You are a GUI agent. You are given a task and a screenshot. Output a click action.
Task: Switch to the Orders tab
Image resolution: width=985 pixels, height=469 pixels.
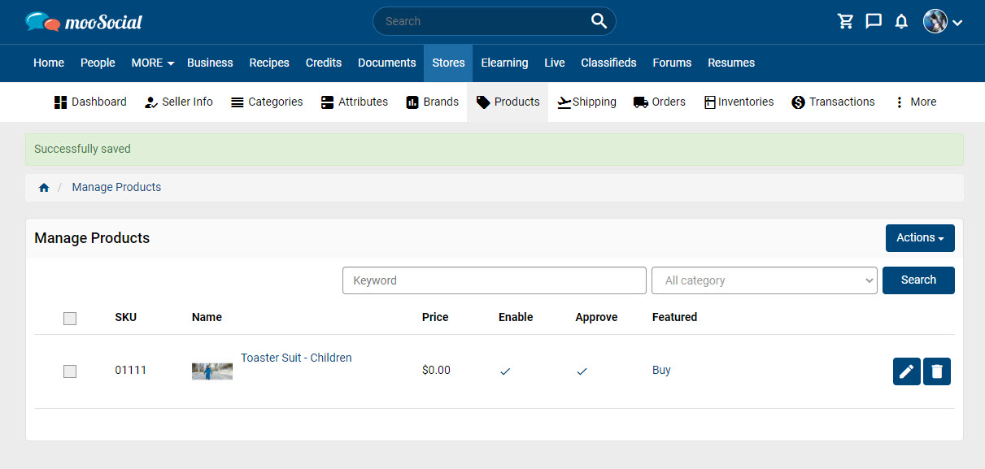660,102
